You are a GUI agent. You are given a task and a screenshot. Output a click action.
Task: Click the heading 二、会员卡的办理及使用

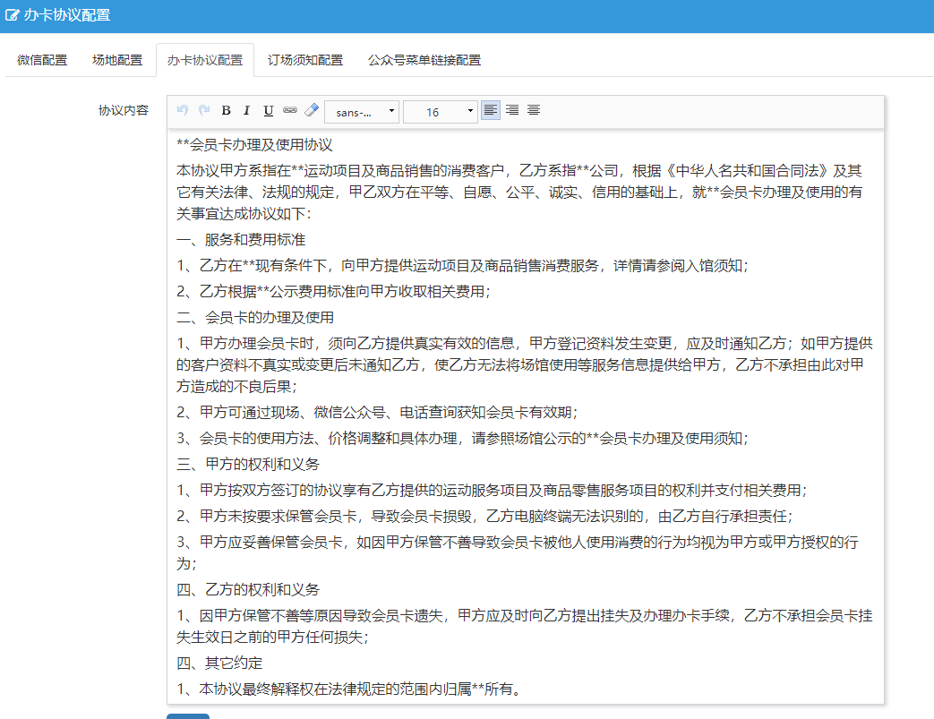255,318
